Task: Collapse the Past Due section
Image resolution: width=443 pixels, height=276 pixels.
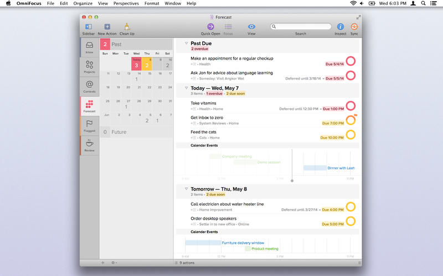Action: [186, 43]
